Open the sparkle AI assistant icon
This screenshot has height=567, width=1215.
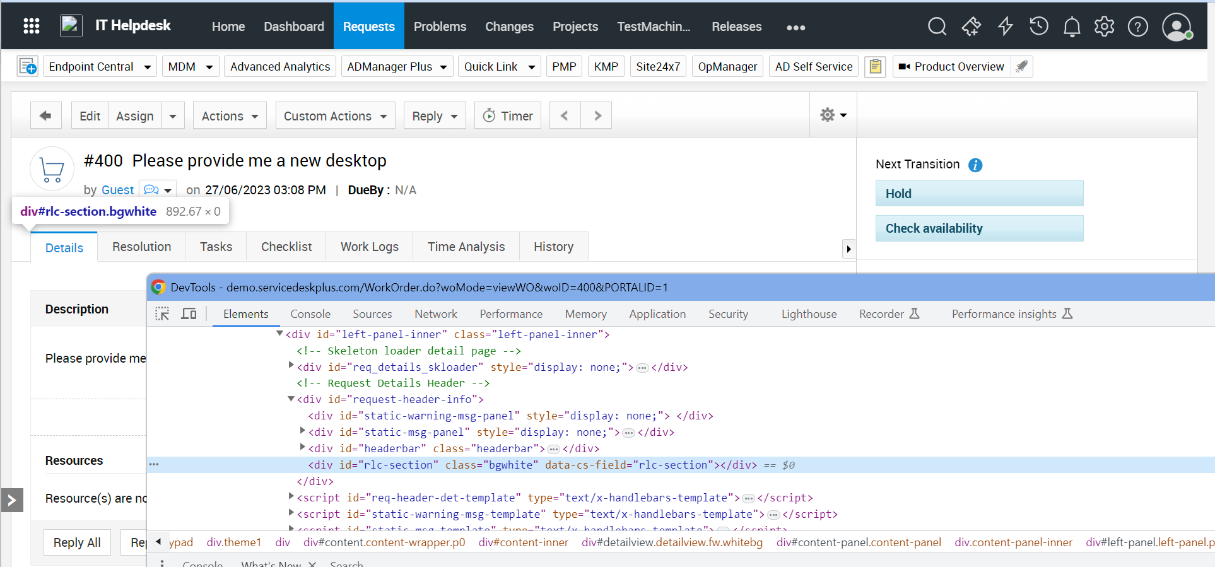[x=971, y=26]
